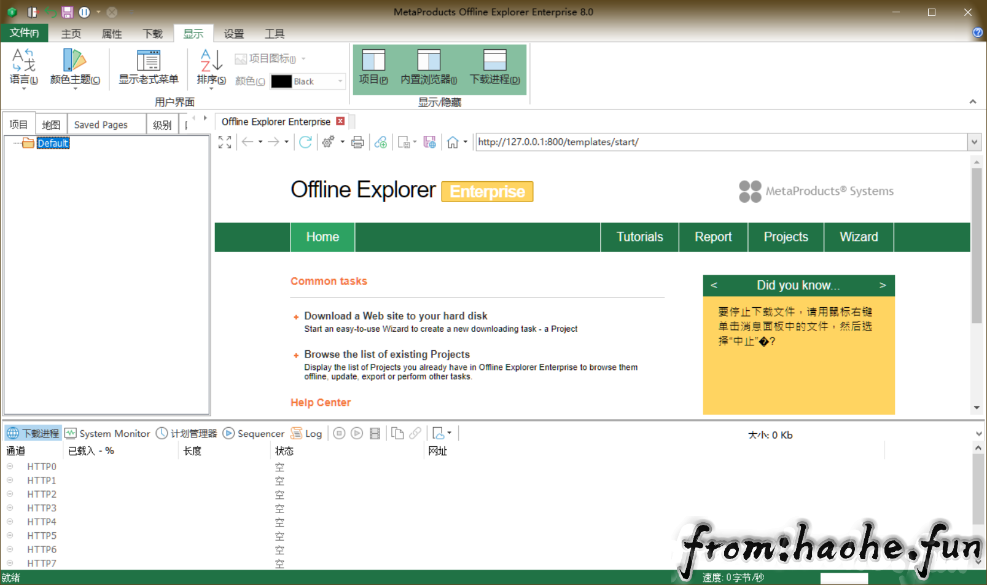Click Download a Web site to your hard disk

396,315
